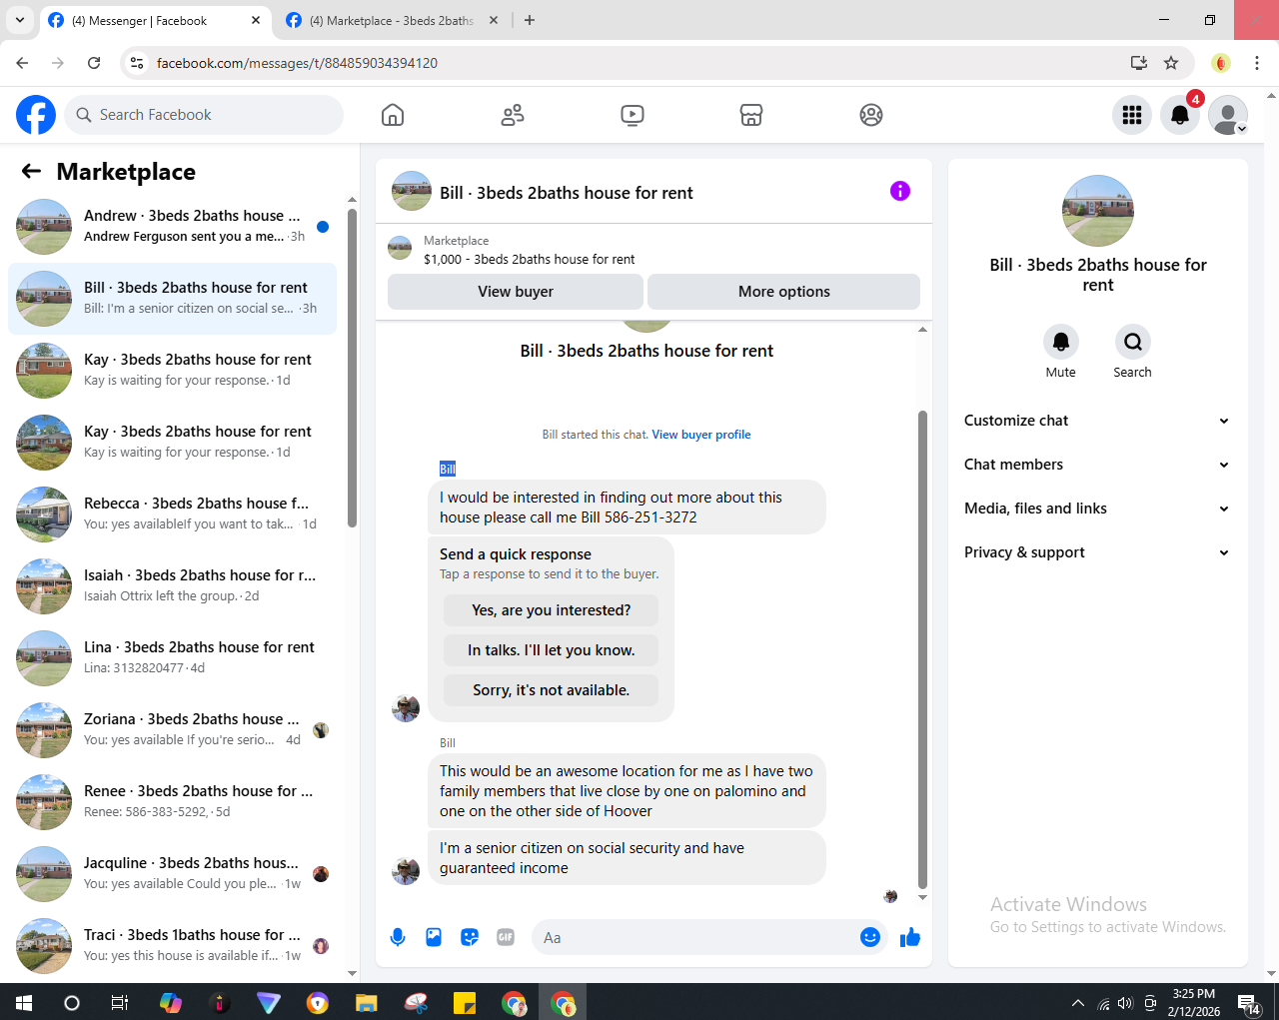Select the Messenger | Facebook tab

[x=154, y=20]
